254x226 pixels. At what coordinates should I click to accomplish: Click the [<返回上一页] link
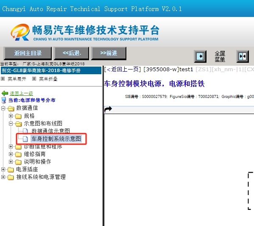(x=123, y=70)
